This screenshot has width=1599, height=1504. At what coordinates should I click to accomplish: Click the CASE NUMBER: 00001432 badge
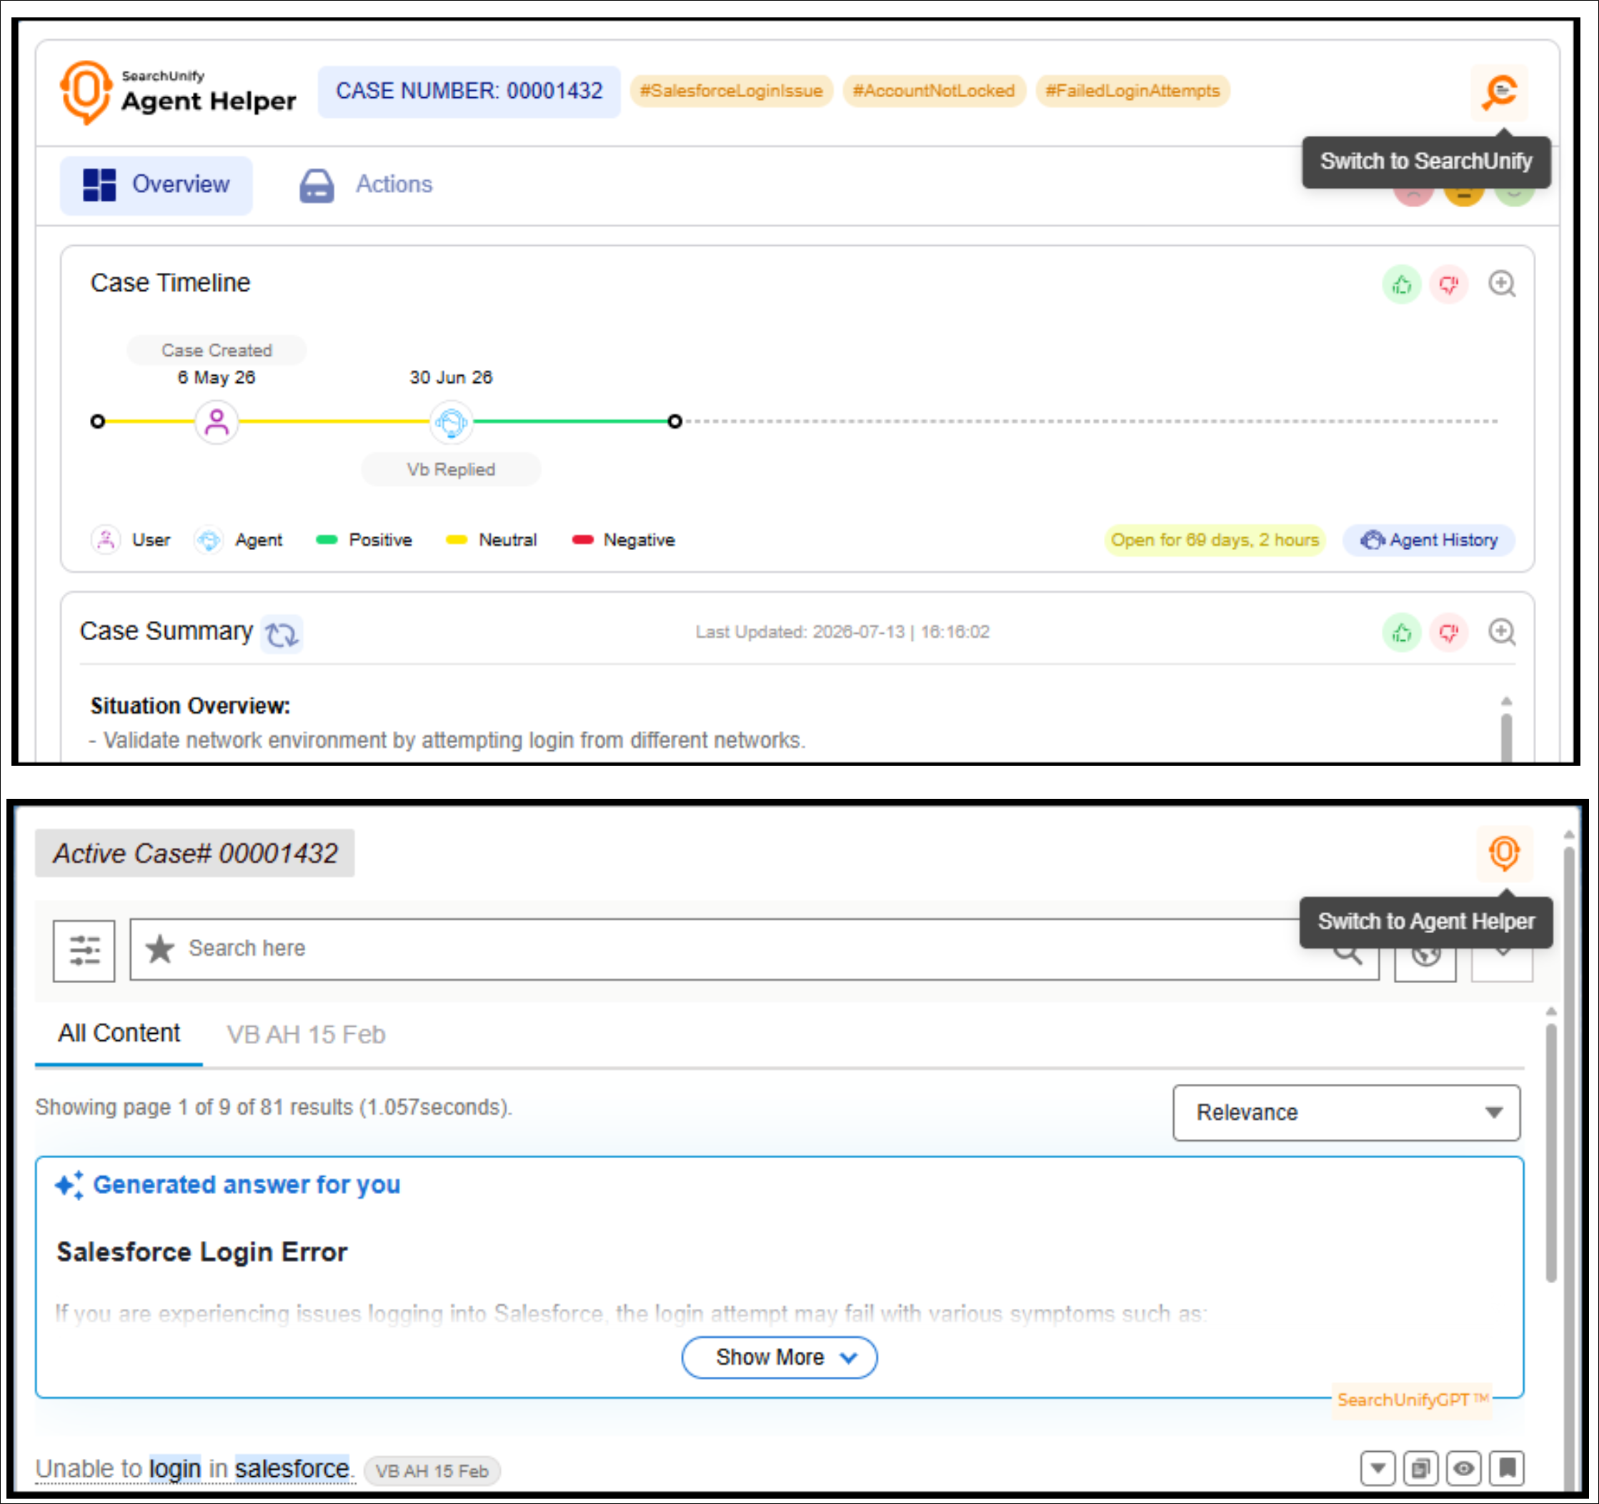(x=469, y=91)
